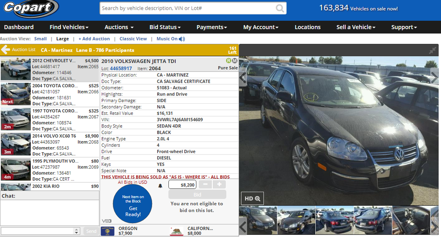Show previous main vehicle photo
The height and width of the screenshot is (240, 441).
[x=243, y=77]
